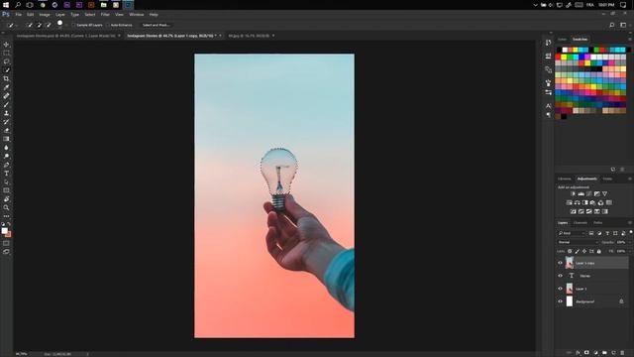Click the New Selection brush mode icon
This screenshot has height=357, width=634.
(x=30, y=25)
